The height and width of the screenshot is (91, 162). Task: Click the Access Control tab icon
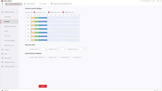coord(25,4)
